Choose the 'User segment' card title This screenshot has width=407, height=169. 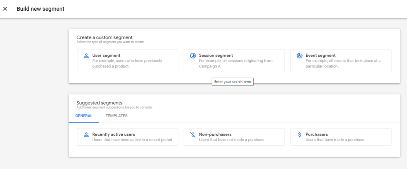click(106, 56)
